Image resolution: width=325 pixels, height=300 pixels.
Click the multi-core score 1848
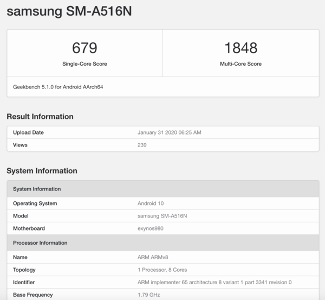240,48
